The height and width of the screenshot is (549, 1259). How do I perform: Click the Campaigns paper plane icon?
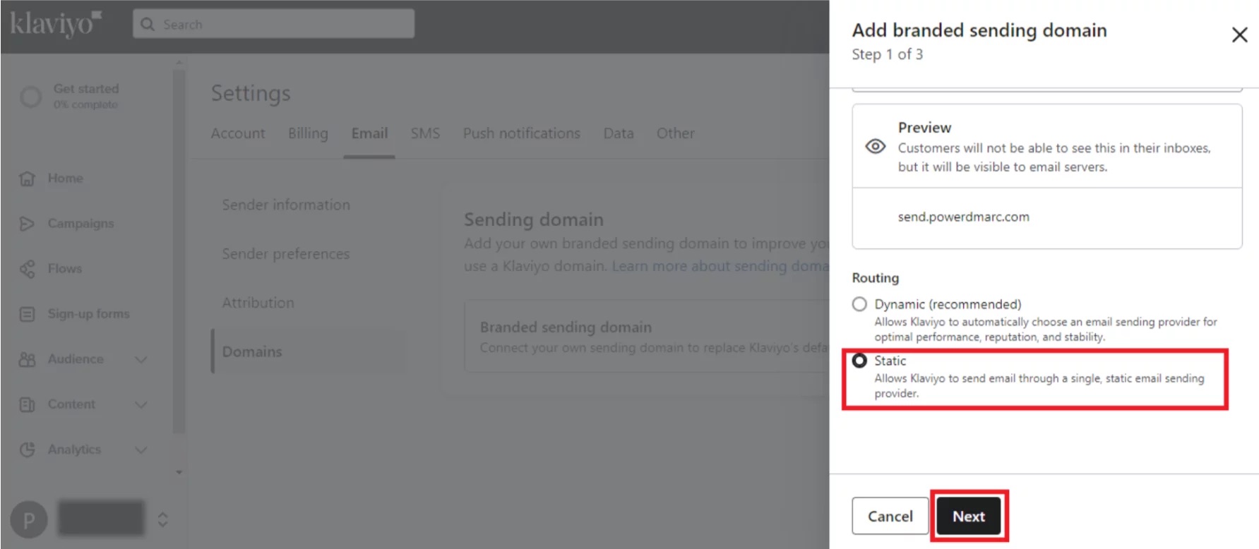pyautogui.click(x=27, y=224)
